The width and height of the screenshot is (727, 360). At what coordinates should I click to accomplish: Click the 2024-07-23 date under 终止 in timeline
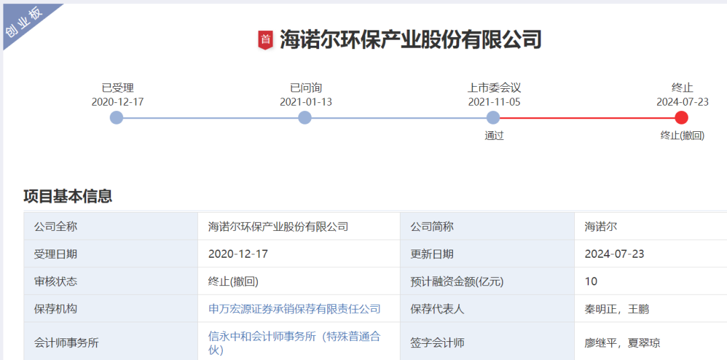point(683,102)
